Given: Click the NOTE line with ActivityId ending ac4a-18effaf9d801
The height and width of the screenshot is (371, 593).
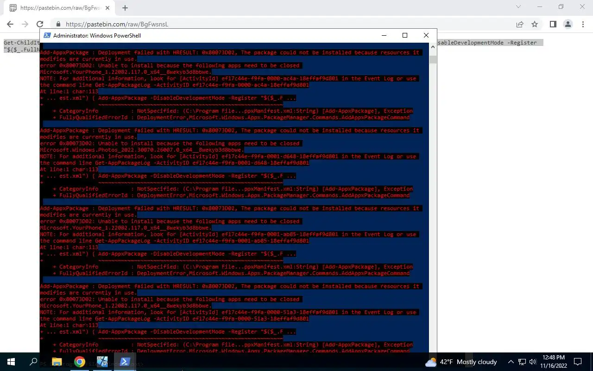Looking at the screenshot, I should pyautogui.click(x=230, y=78).
